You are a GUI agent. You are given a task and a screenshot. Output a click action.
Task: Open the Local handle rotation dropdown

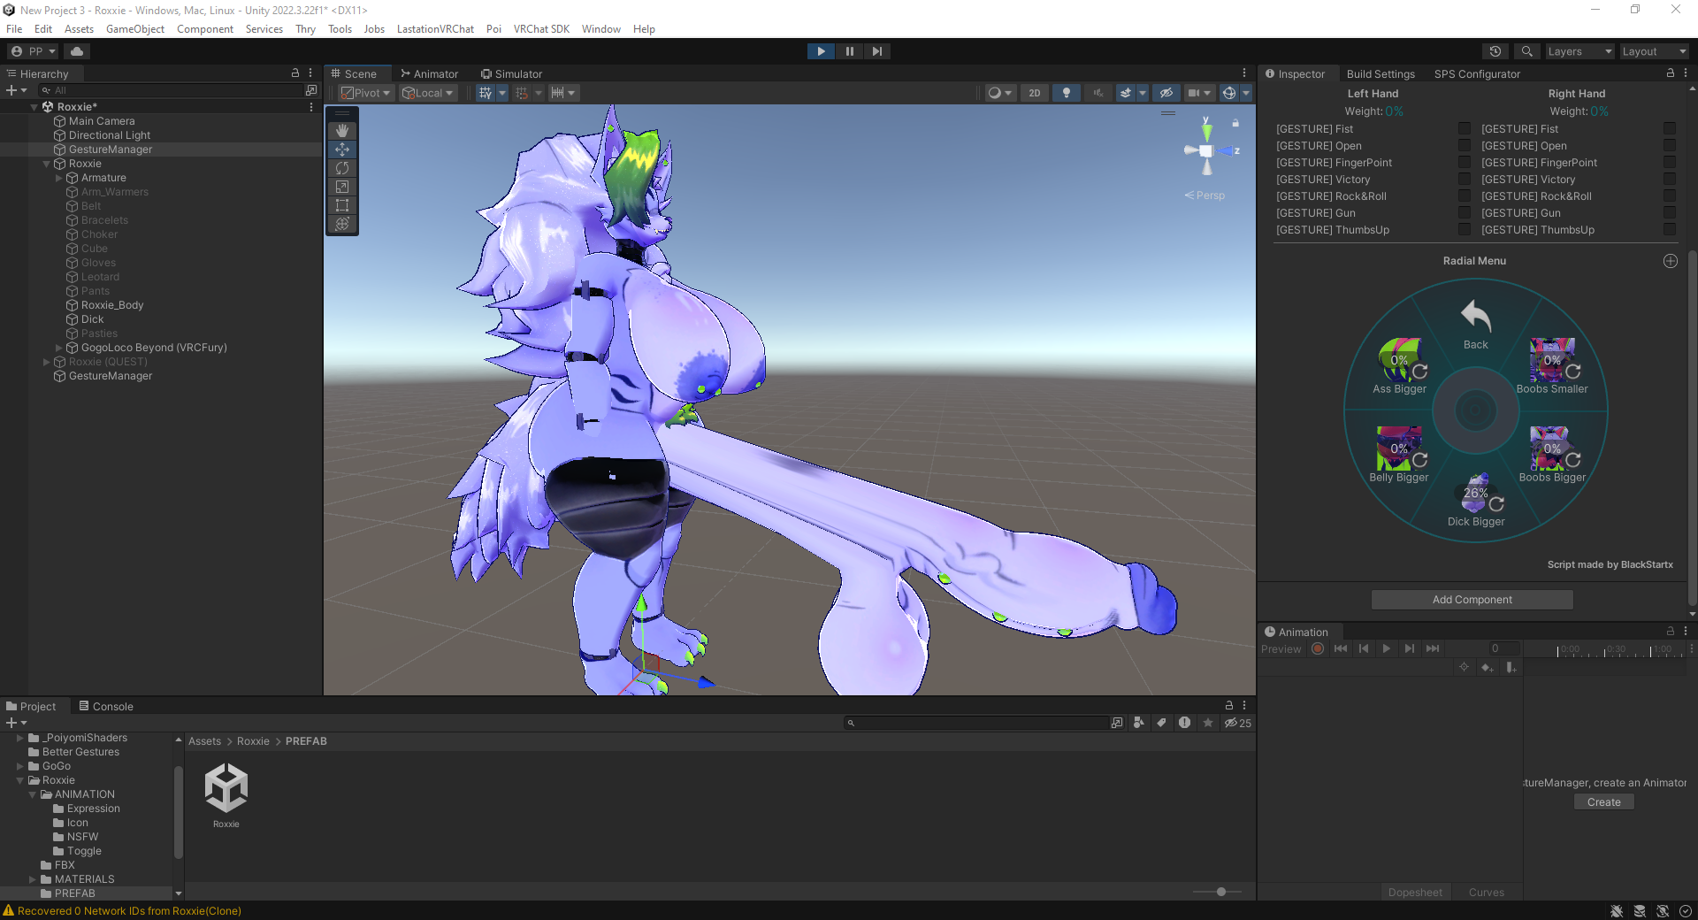(427, 93)
